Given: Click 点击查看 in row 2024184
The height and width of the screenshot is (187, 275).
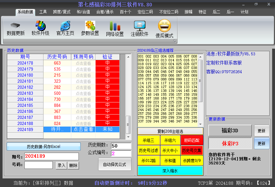Looking at the screenshot, I should (83, 99).
